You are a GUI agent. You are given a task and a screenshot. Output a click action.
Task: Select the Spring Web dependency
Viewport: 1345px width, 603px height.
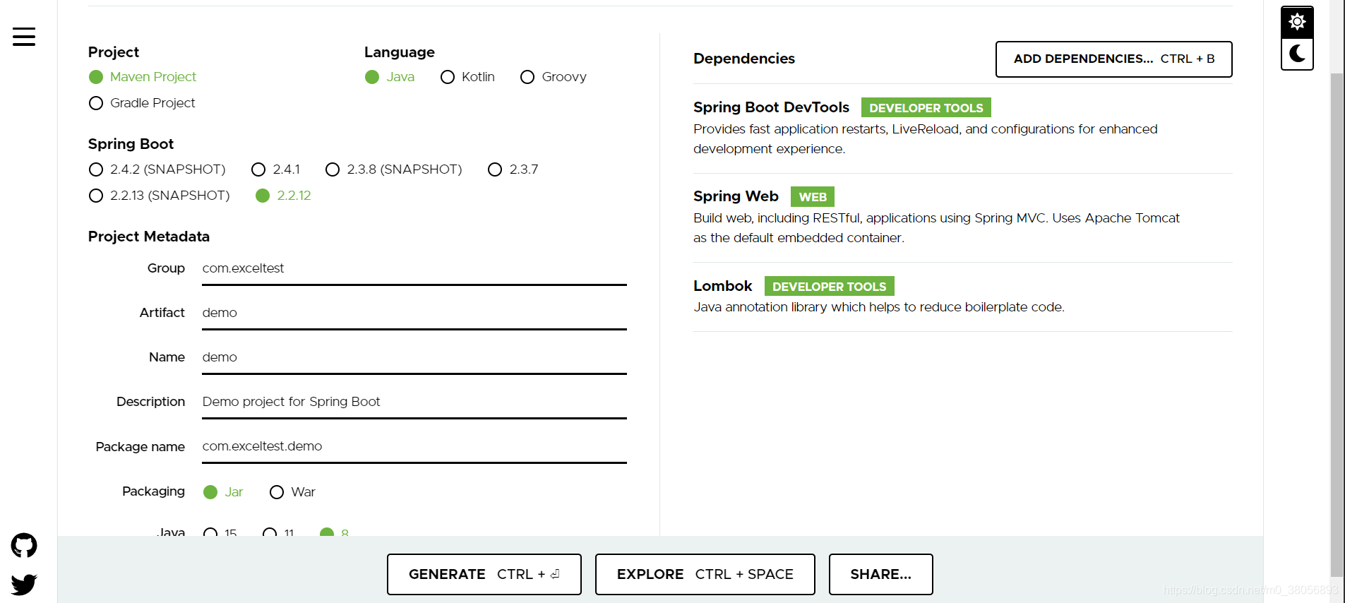(963, 217)
